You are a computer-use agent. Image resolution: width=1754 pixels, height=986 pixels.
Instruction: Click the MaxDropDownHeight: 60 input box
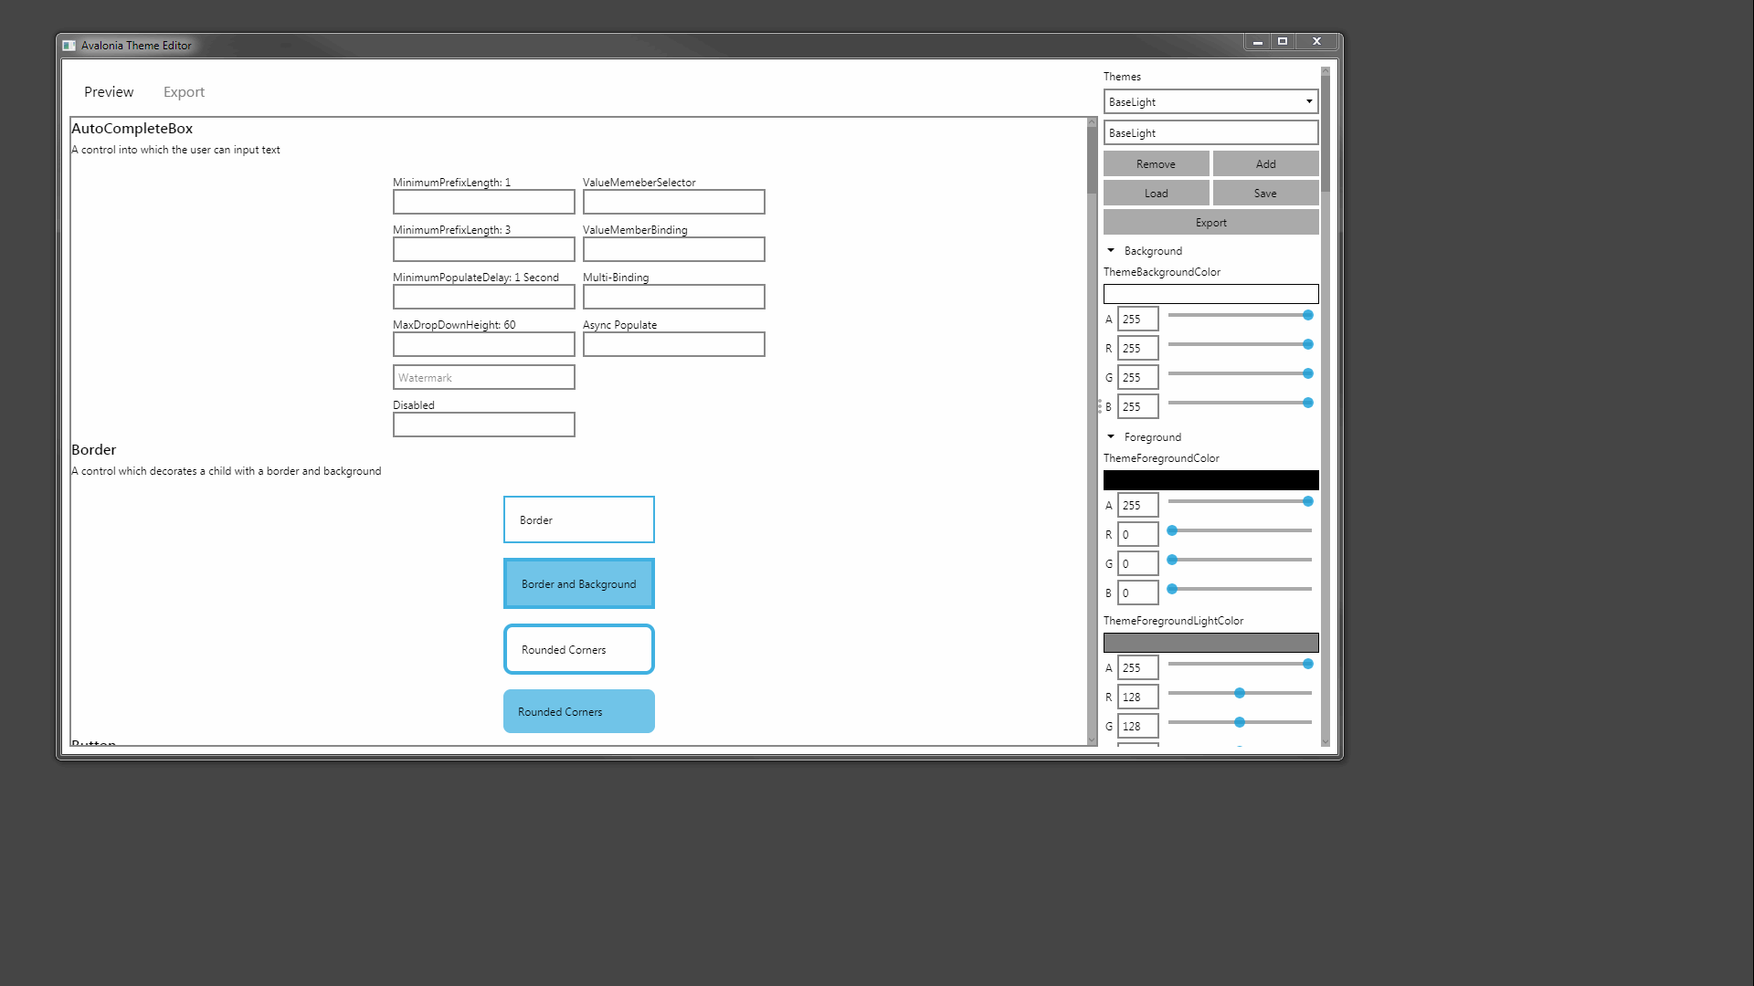coord(484,344)
